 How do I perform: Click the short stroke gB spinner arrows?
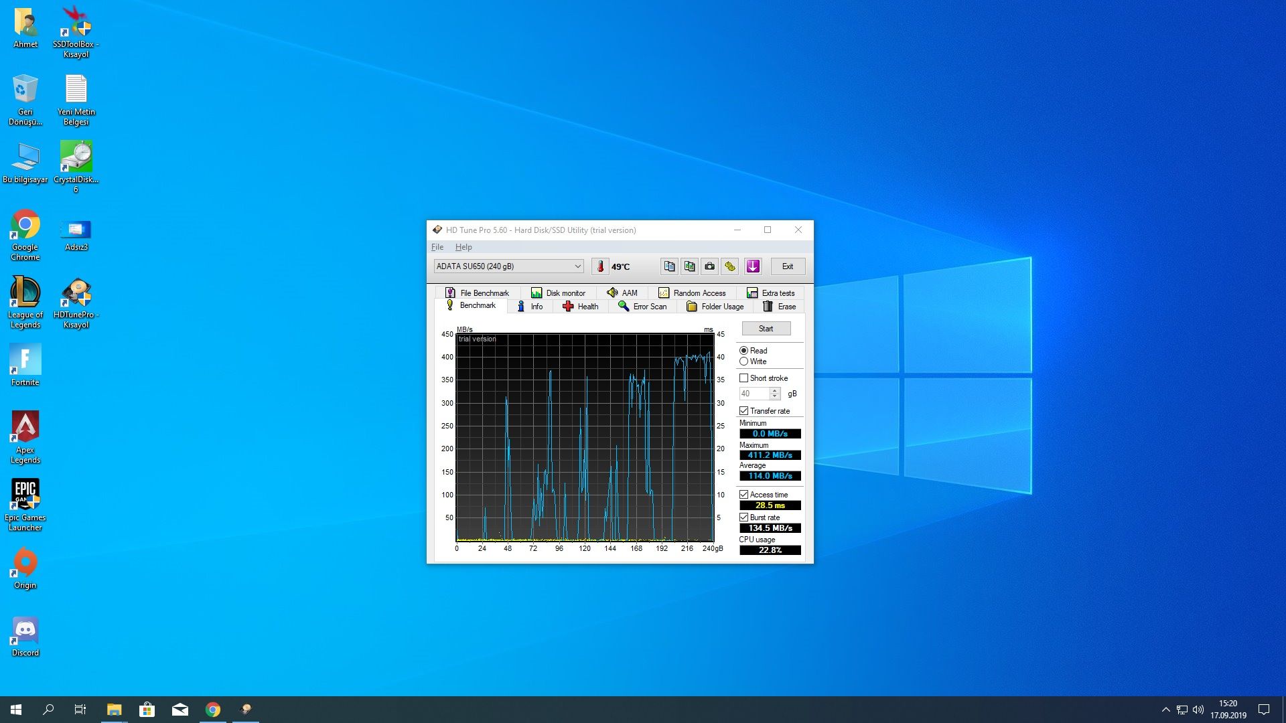click(x=775, y=394)
